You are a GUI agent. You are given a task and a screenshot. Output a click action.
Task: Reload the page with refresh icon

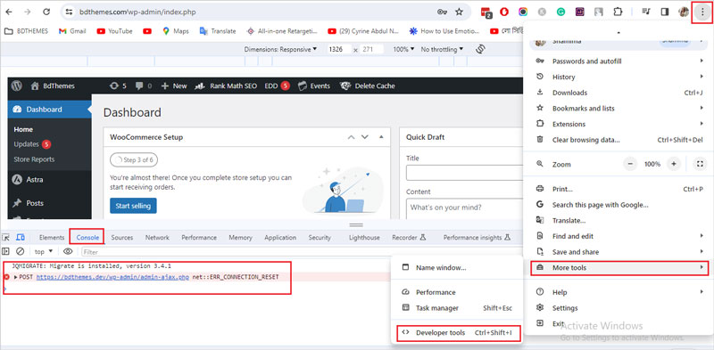click(x=46, y=12)
